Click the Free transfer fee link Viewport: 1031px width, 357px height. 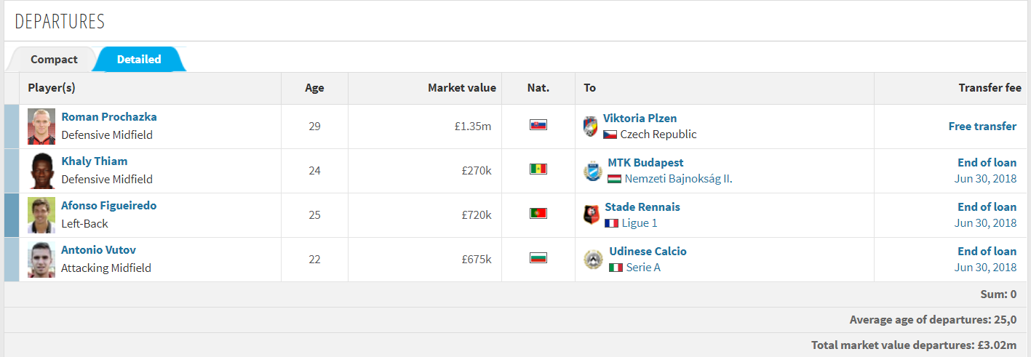coord(982,127)
